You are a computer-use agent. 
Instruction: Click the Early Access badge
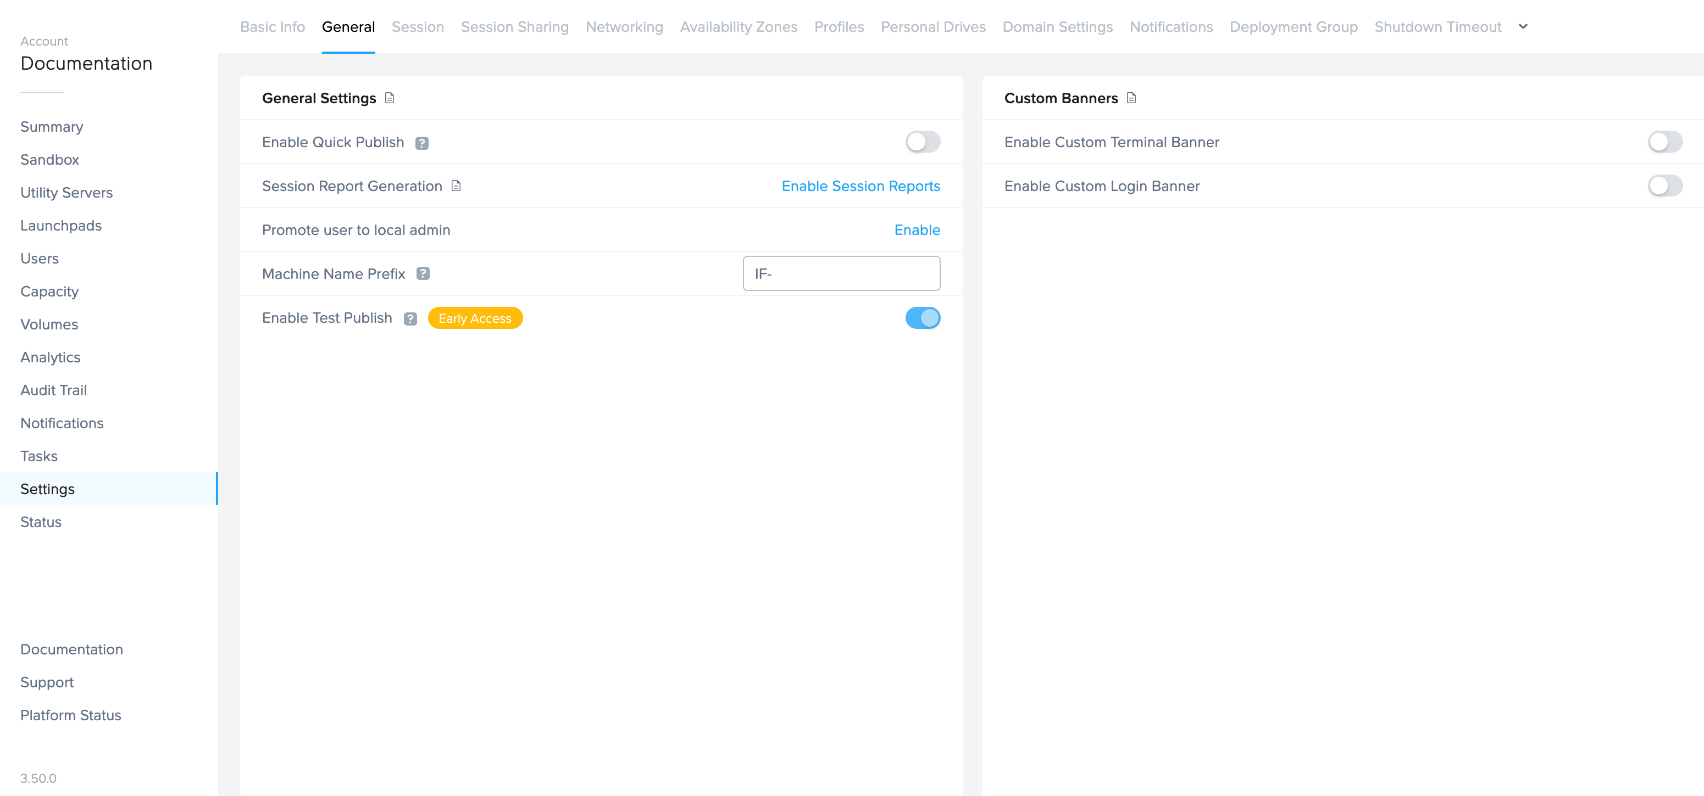pos(475,318)
